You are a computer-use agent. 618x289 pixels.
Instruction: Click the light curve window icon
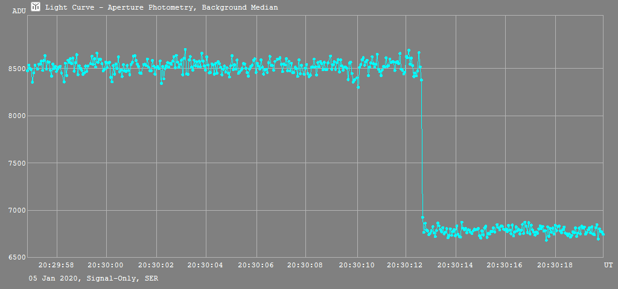click(x=36, y=7)
